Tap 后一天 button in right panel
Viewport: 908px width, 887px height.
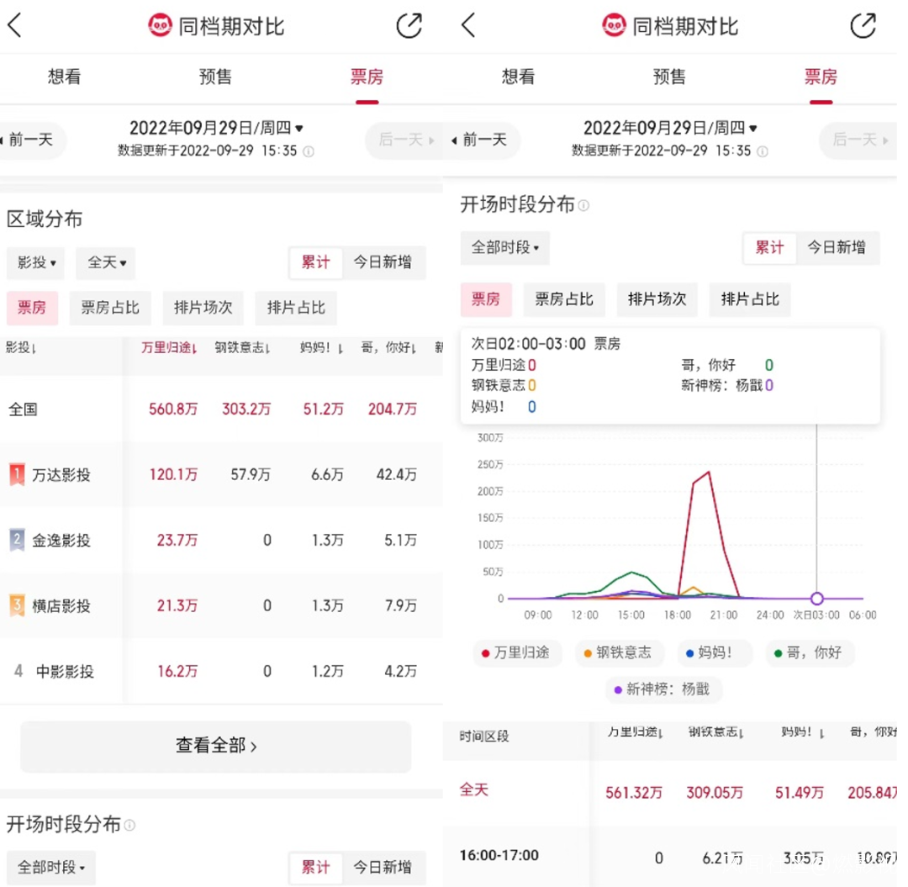[x=858, y=140]
